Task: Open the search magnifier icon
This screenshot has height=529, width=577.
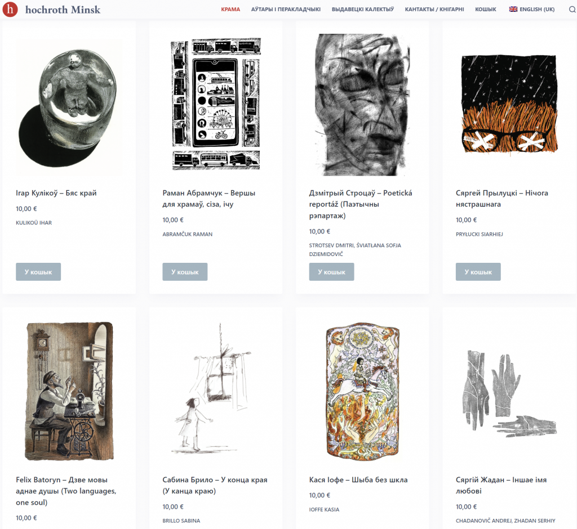Action: pos(572,10)
